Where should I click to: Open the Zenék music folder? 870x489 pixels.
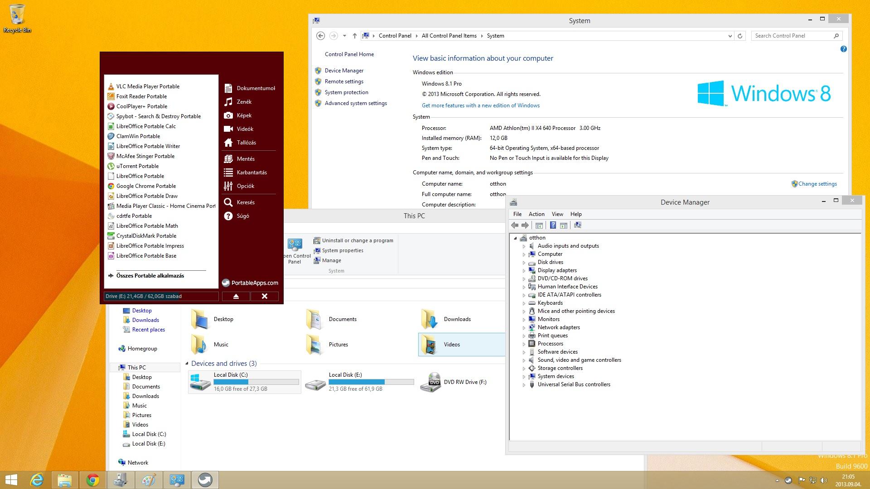coord(238,102)
